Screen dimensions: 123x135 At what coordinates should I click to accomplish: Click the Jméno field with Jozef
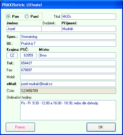(24, 29)
